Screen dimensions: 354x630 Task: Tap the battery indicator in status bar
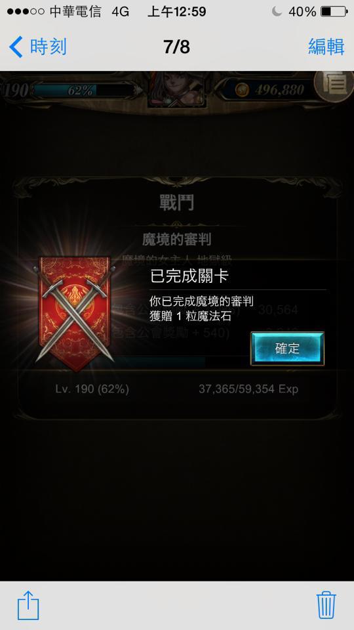click(333, 12)
